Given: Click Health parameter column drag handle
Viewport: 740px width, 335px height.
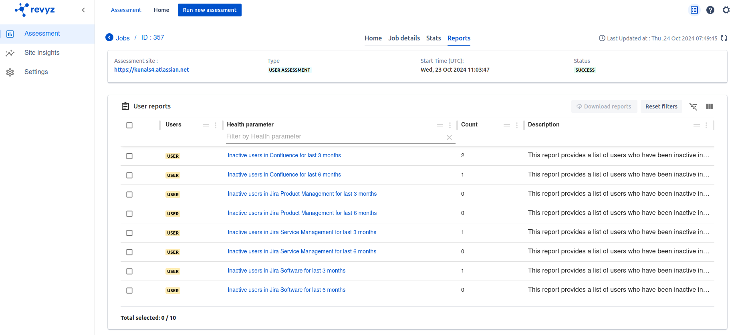Looking at the screenshot, I should pos(440,125).
